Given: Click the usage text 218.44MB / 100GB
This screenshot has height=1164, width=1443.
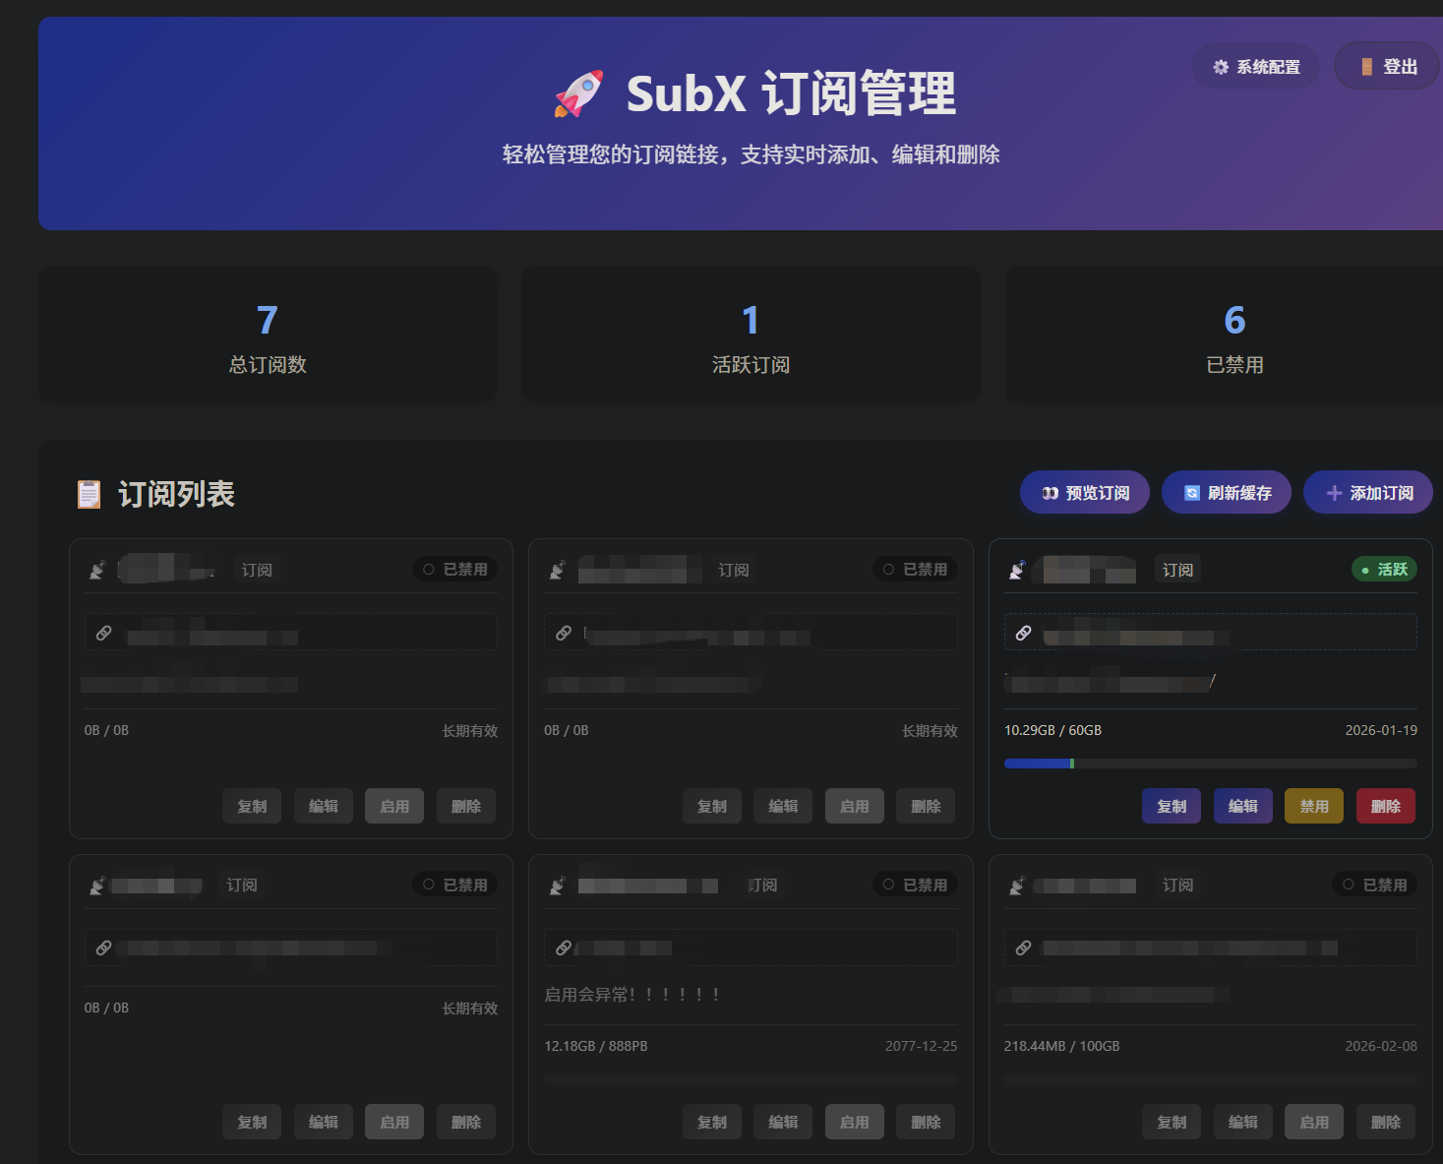Looking at the screenshot, I should click(1062, 1046).
